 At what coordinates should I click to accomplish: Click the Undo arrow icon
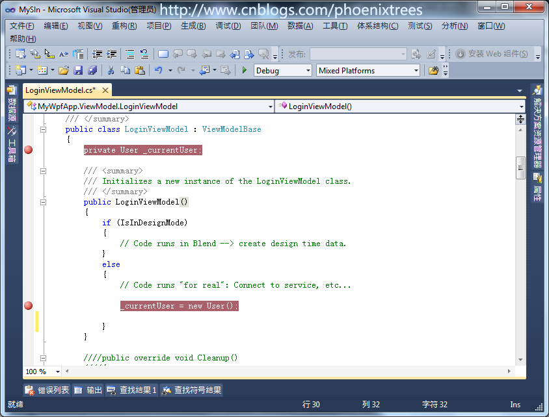pyautogui.click(x=159, y=71)
